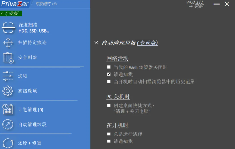
Task: Click the 扫描特定痕迹 crosshair icon
Action: [8, 43]
